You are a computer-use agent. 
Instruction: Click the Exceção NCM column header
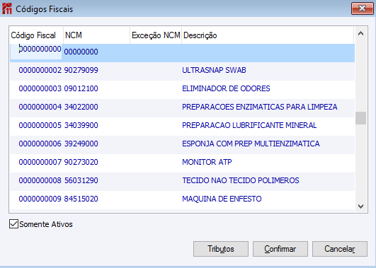pos(156,35)
